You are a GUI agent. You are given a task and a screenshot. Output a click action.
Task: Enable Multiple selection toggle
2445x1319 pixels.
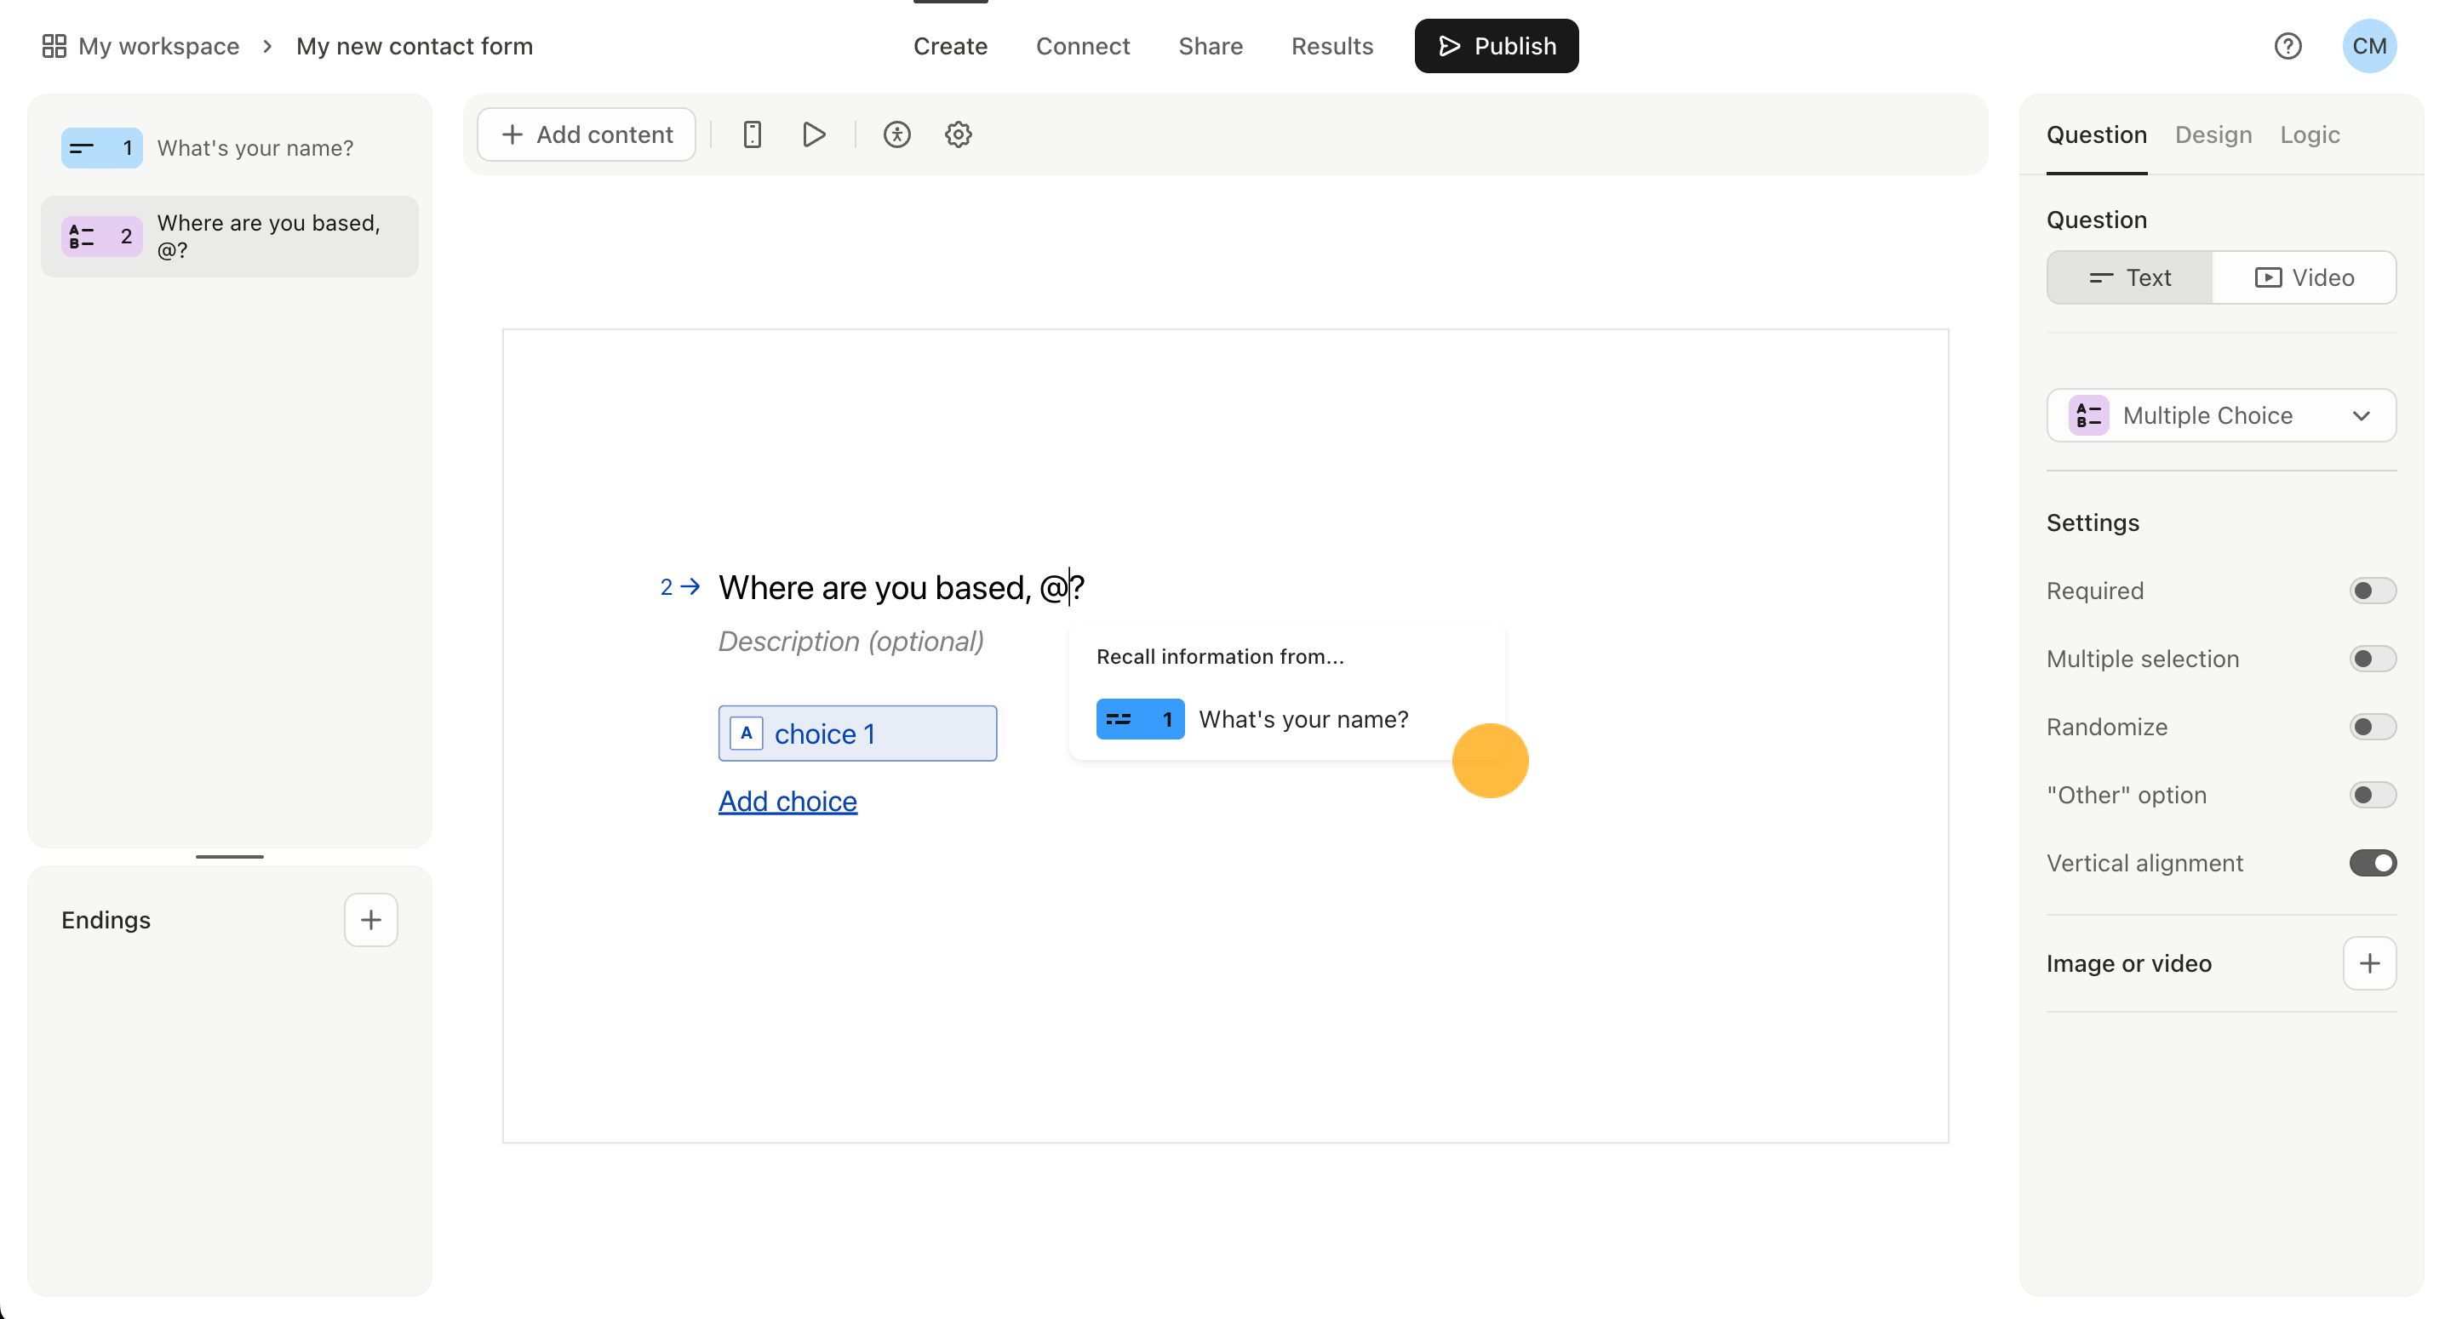[2370, 658]
